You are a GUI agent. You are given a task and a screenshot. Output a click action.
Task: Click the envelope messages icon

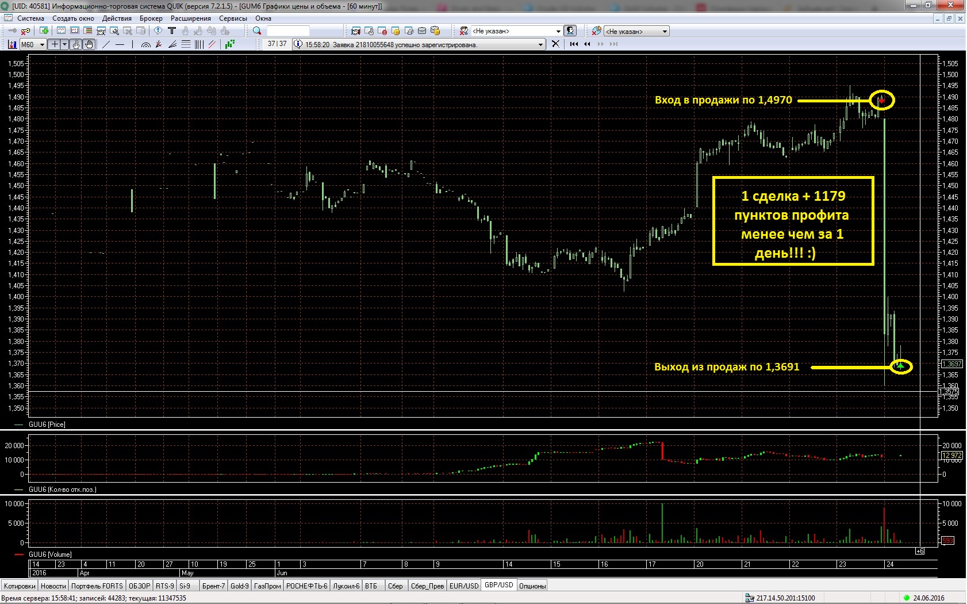(x=422, y=31)
